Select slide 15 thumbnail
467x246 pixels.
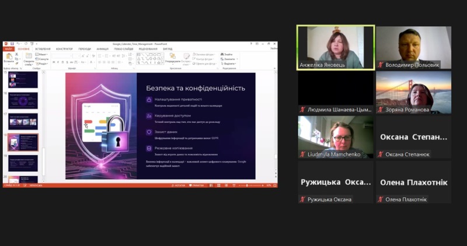[x=23, y=79]
